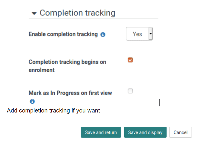220x146 pixels.
Task: Click the caption Add completion tracking if you want
Action: 53,111
